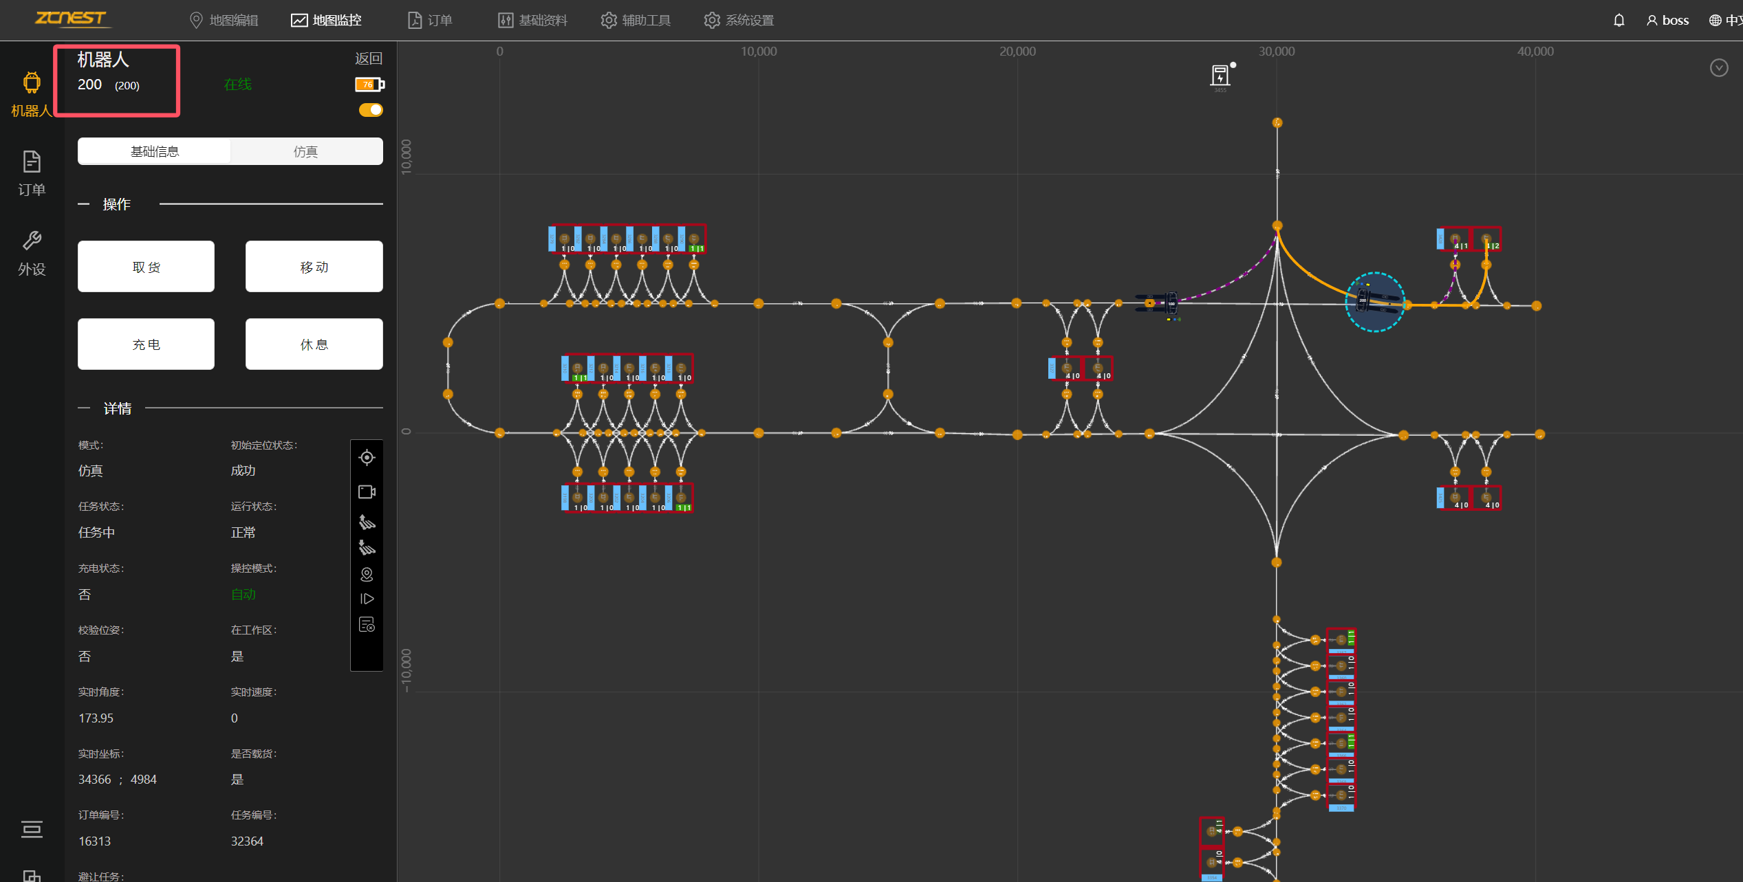1743x882 pixels.
Task: Click the 任务中 task status value
Action: point(97,533)
